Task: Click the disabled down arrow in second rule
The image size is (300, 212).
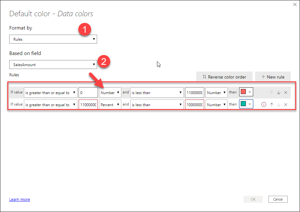Action: click(279, 105)
